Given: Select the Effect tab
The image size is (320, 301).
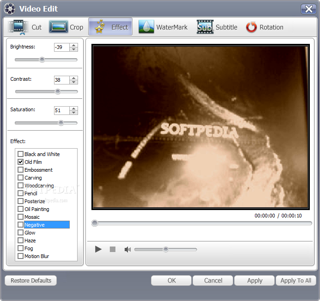Looking at the screenshot, I should click(110, 27).
